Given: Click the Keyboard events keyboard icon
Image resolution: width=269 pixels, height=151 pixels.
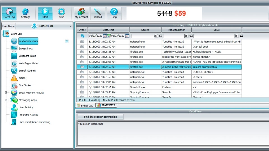Looking at the screenshot, I should point(14,41).
